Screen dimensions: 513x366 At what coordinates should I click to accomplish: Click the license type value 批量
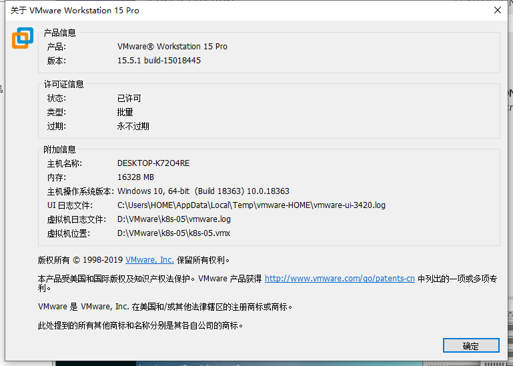click(125, 112)
